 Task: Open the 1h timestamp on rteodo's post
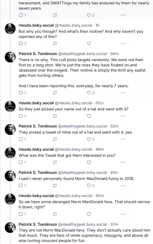click(x=97, y=26)
